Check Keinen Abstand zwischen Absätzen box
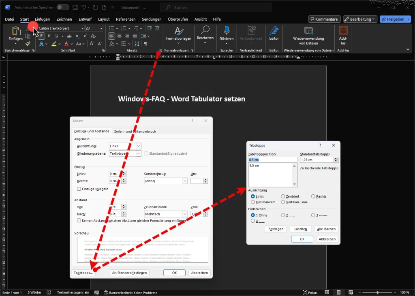This screenshot has width=415, height=296. (79, 220)
